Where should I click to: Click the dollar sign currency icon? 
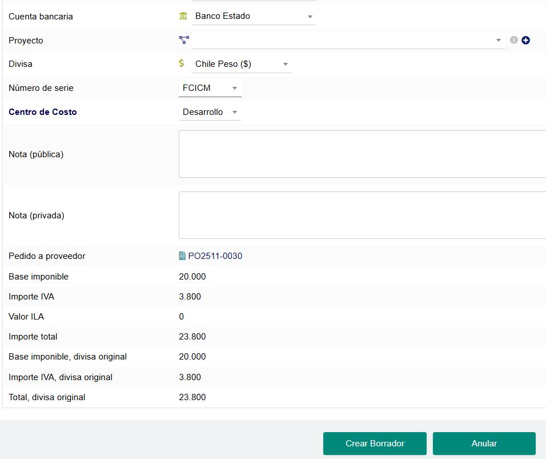[x=182, y=63]
